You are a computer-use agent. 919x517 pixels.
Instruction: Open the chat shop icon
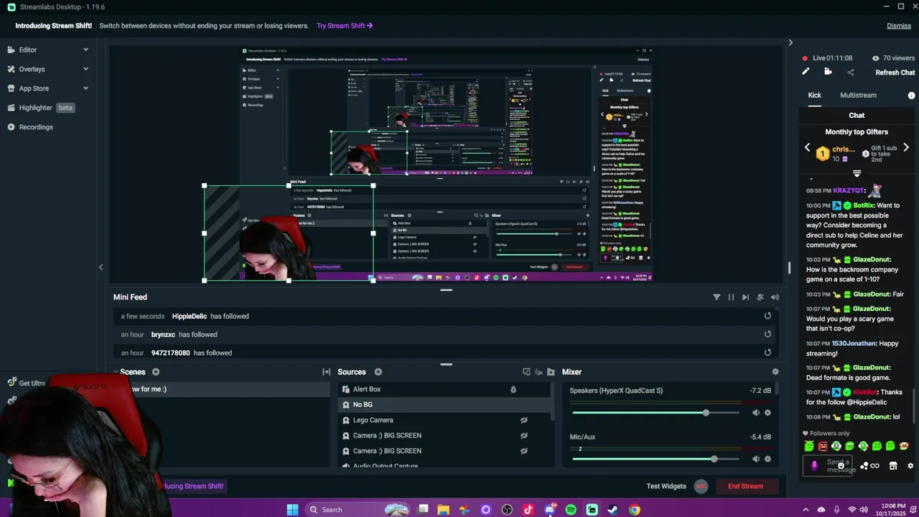(893, 466)
